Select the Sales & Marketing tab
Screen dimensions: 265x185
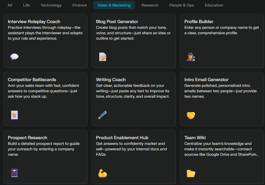[114, 5]
